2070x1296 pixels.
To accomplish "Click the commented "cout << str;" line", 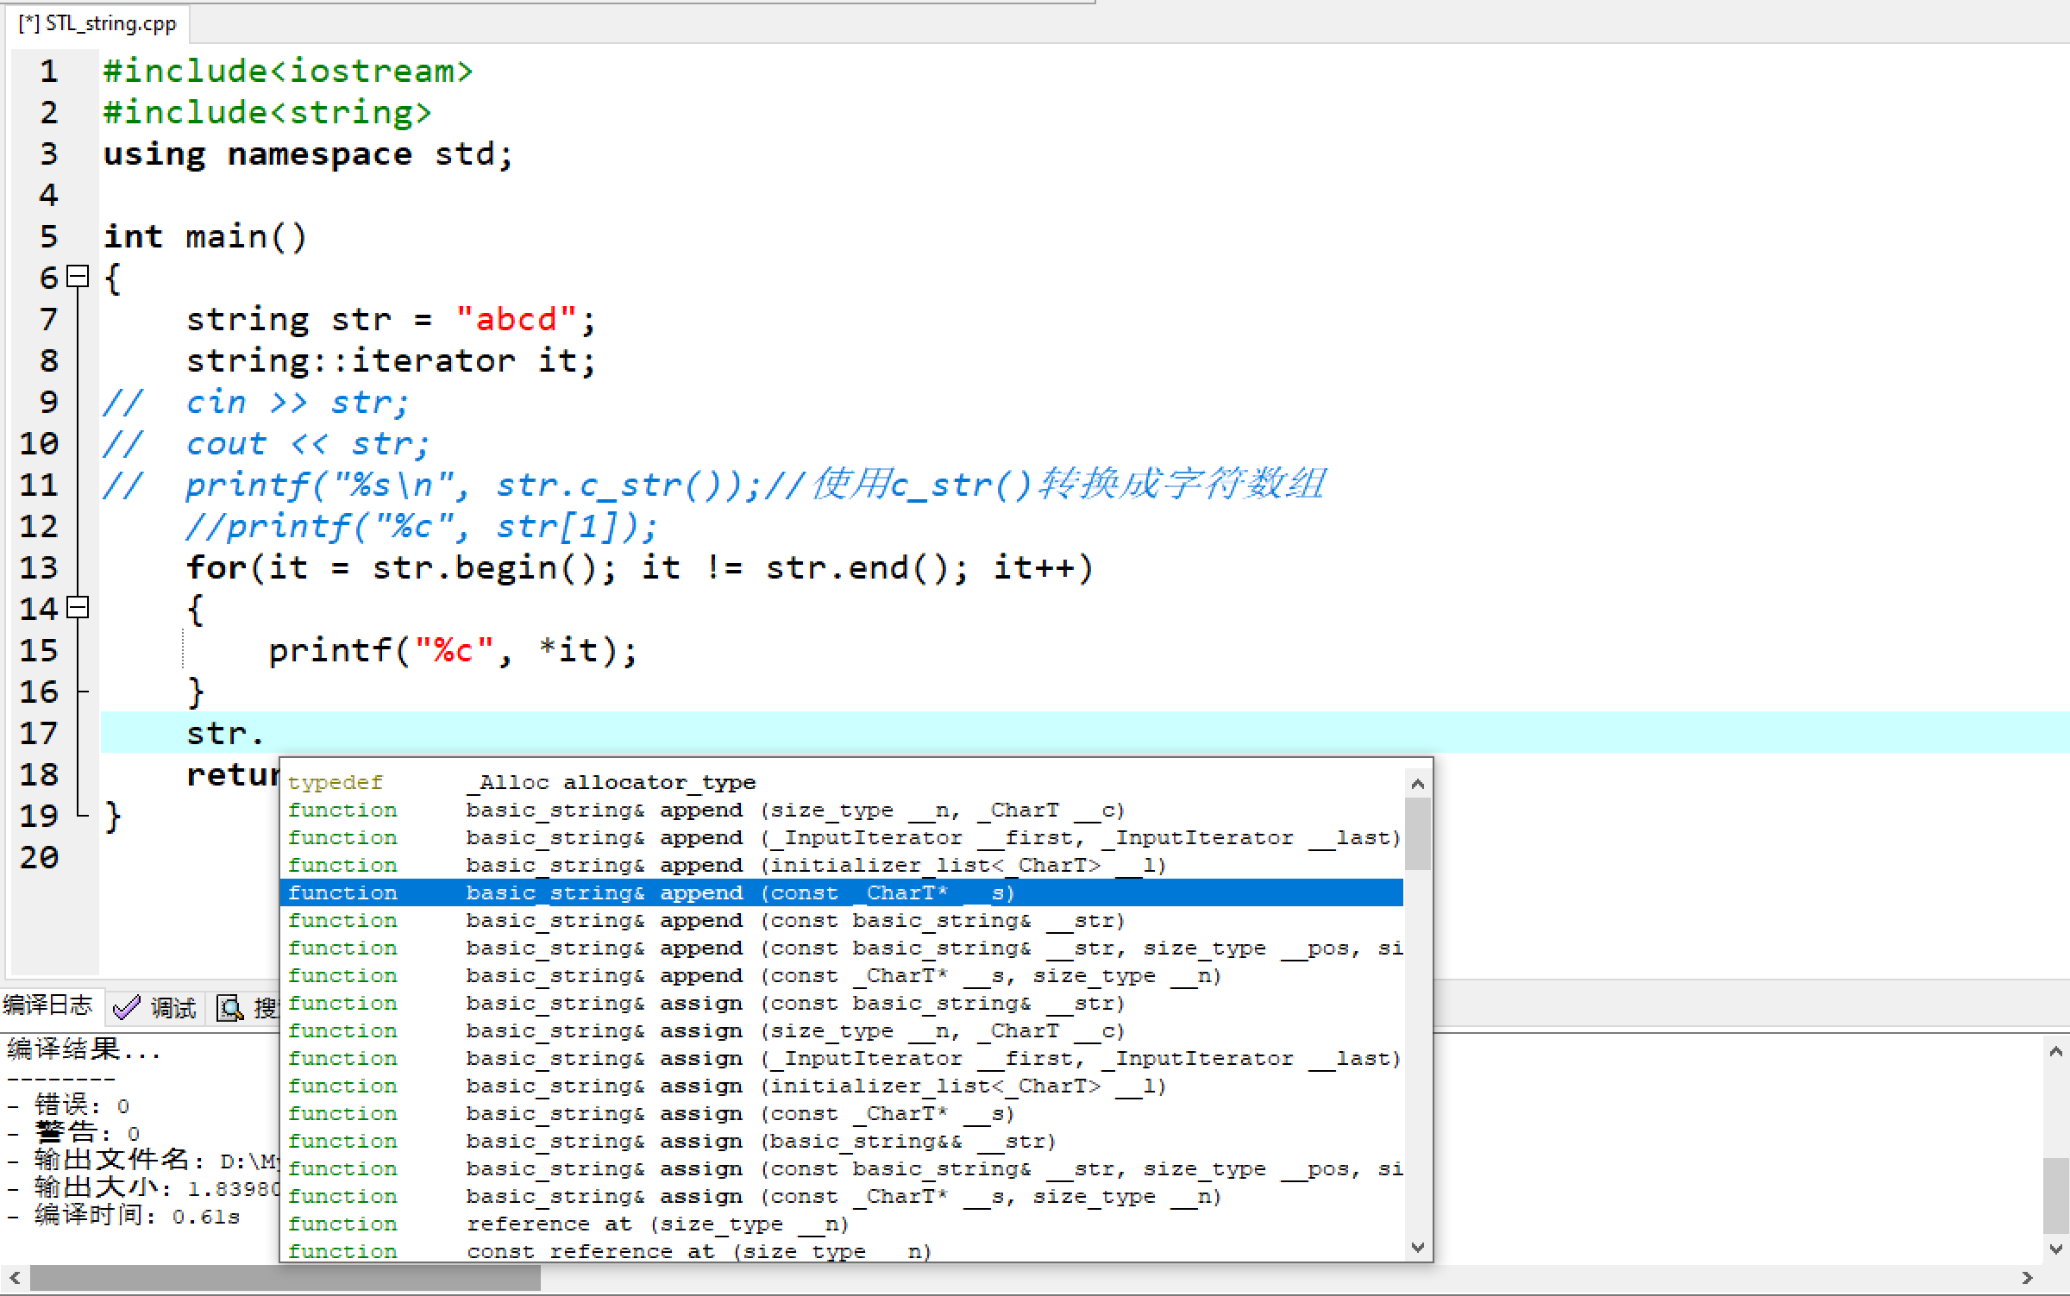I will pos(267,443).
